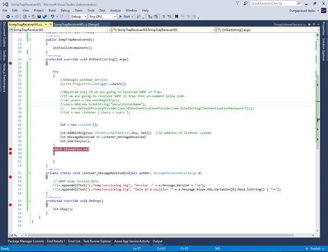Open the Build menu

tap(52, 10)
